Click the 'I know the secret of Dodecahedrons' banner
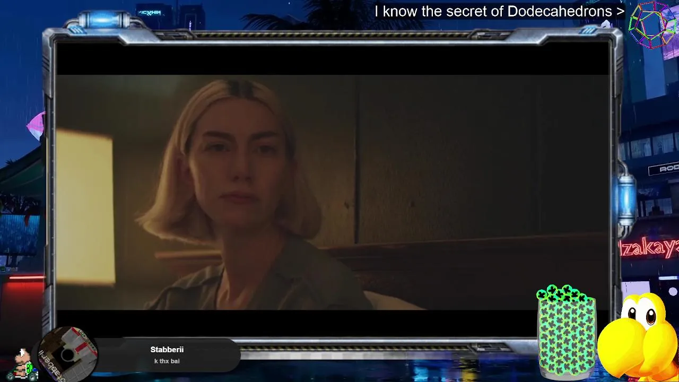Image resolution: width=679 pixels, height=382 pixels. click(x=499, y=11)
